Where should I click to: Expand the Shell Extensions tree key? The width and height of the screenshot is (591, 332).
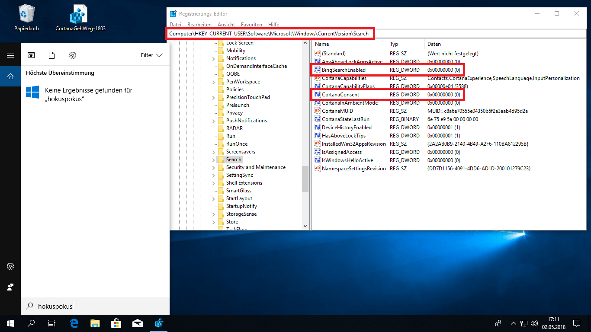point(214,183)
